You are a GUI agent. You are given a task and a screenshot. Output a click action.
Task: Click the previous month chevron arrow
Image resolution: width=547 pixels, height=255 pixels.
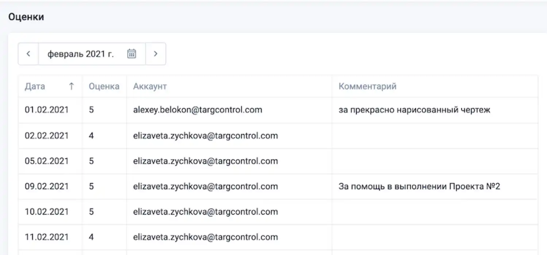[28, 54]
